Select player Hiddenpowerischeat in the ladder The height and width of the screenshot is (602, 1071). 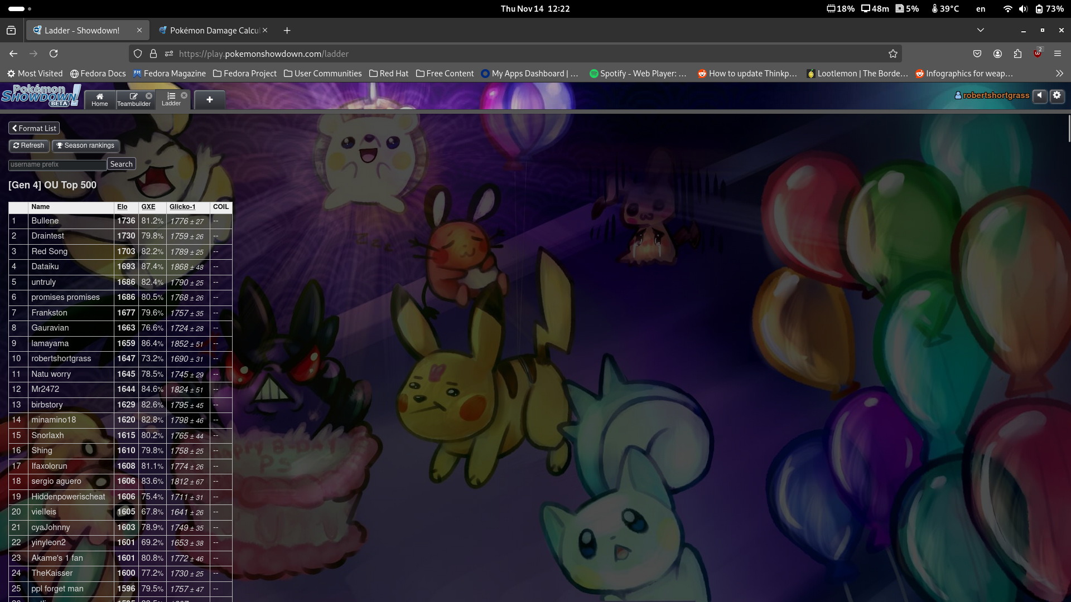tap(68, 497)
